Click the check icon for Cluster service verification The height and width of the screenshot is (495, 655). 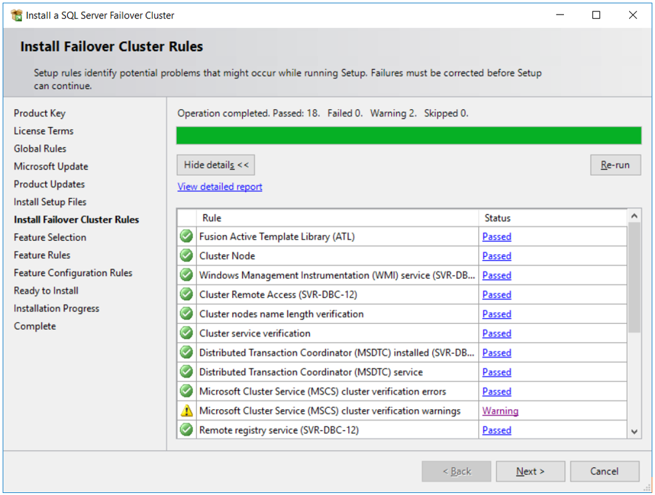click(x=186, y=333)
